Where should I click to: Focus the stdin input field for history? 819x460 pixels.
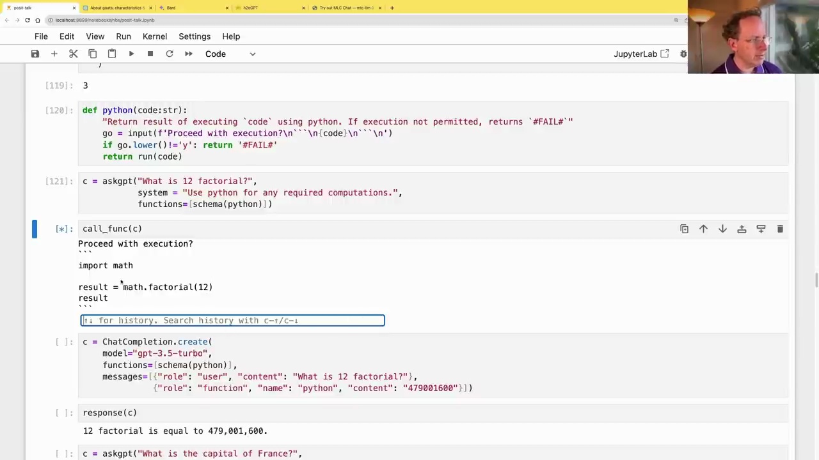(232, 320)
